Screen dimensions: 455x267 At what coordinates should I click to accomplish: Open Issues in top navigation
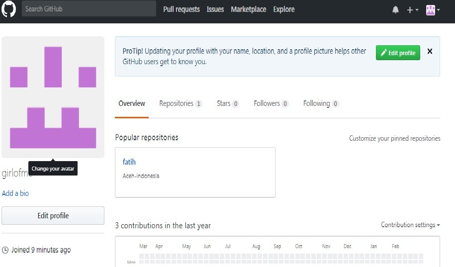[215, 9]
